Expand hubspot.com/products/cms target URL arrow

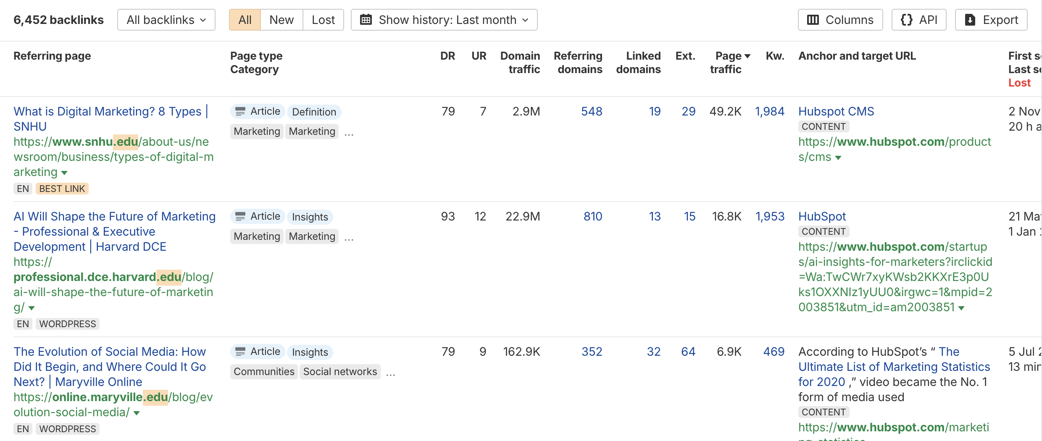point(838,157)
